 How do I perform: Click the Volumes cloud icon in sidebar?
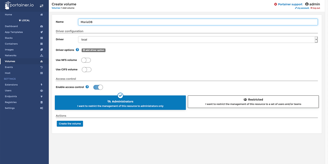point(41,61)
